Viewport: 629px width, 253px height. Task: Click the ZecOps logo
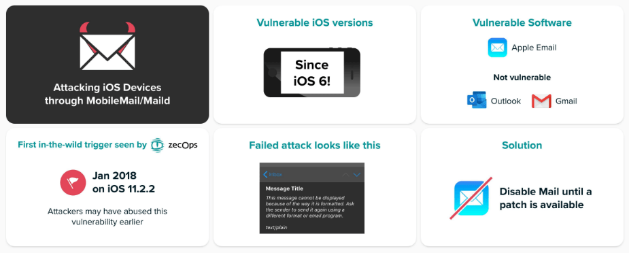(x=175, y=145)
